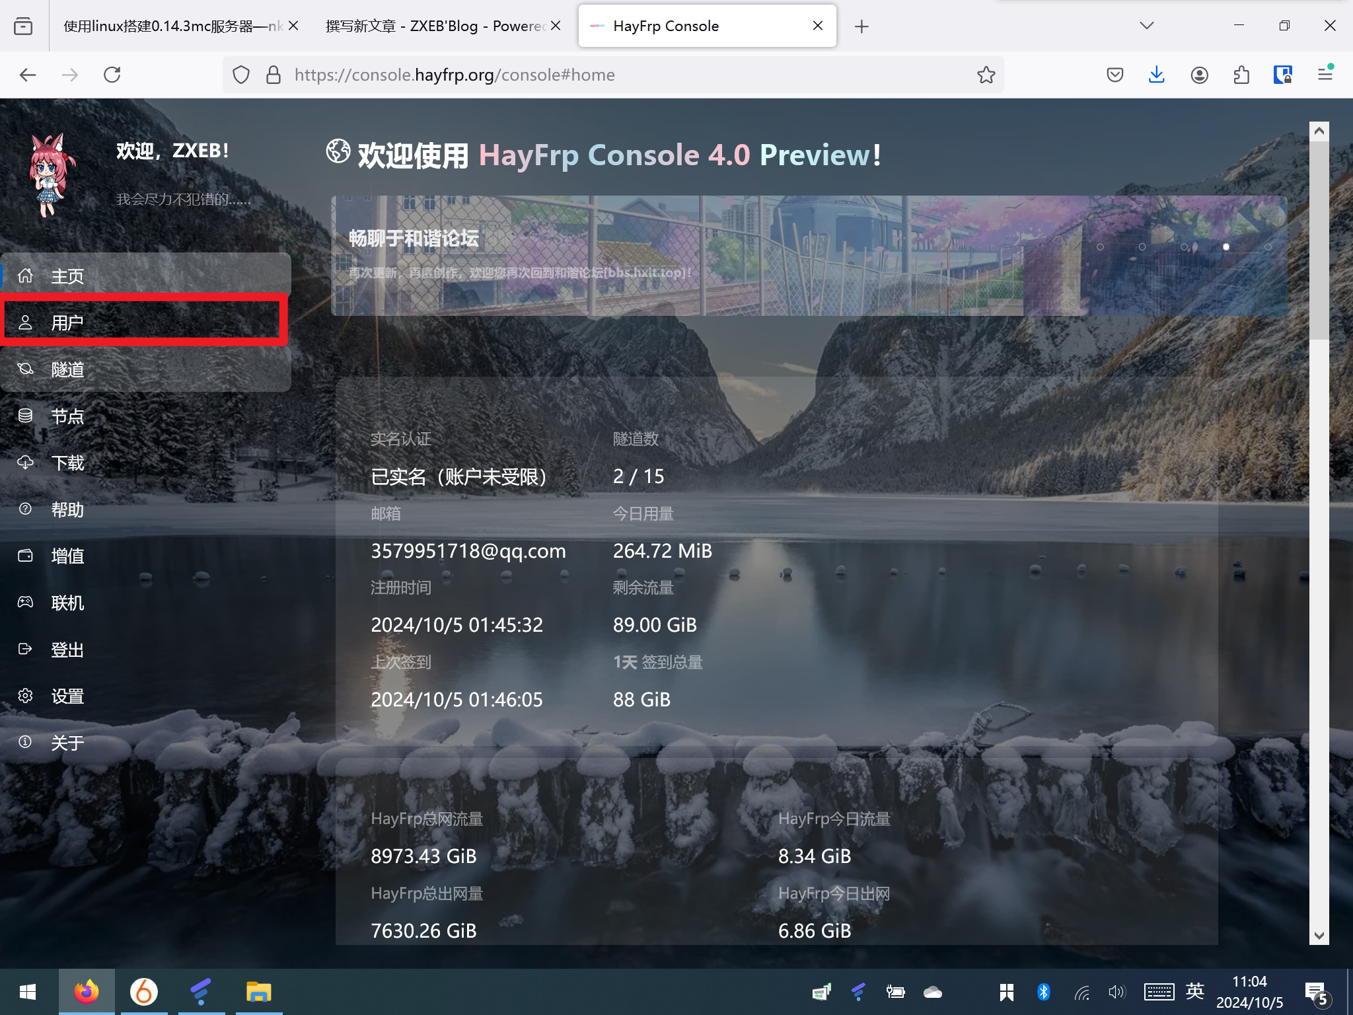Click the database icon beside 节点
This screenshot has width=1353, height=1015.
(25, 416)
